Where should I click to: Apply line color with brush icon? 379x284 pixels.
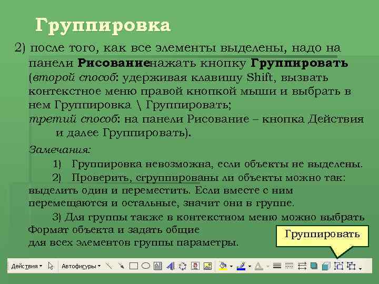tap(241, 266)
